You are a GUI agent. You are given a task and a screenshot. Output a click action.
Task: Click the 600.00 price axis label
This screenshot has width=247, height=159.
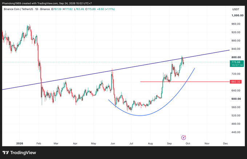click(236, 99)
